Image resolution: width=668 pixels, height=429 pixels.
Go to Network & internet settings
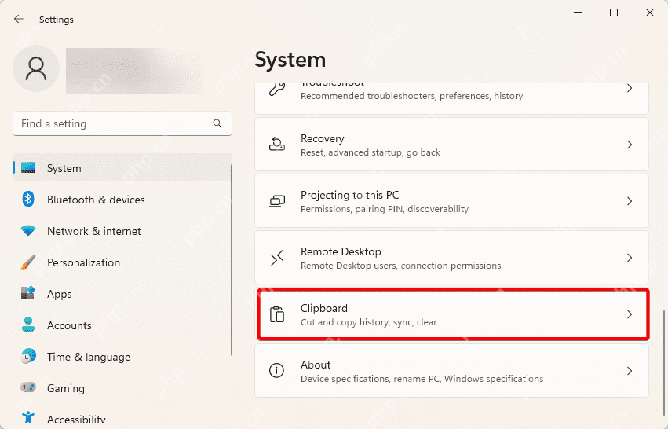tap(94, 231)
